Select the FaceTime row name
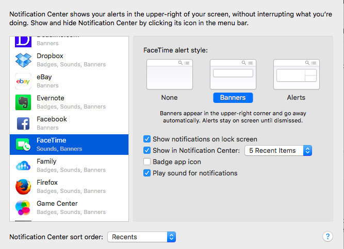The image size is (344, 249). pos(52,140)
